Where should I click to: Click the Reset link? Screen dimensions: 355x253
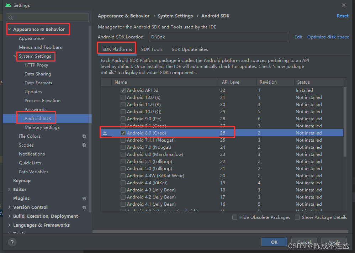pyautogui.click(x=343, y=16)
